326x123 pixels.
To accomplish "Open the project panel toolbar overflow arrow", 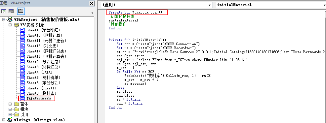I will [x=92, y=13].
